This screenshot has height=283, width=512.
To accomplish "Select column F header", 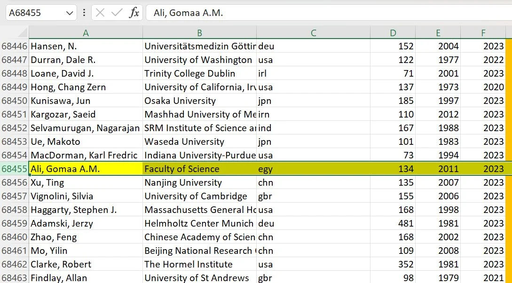I will point(483,32).
